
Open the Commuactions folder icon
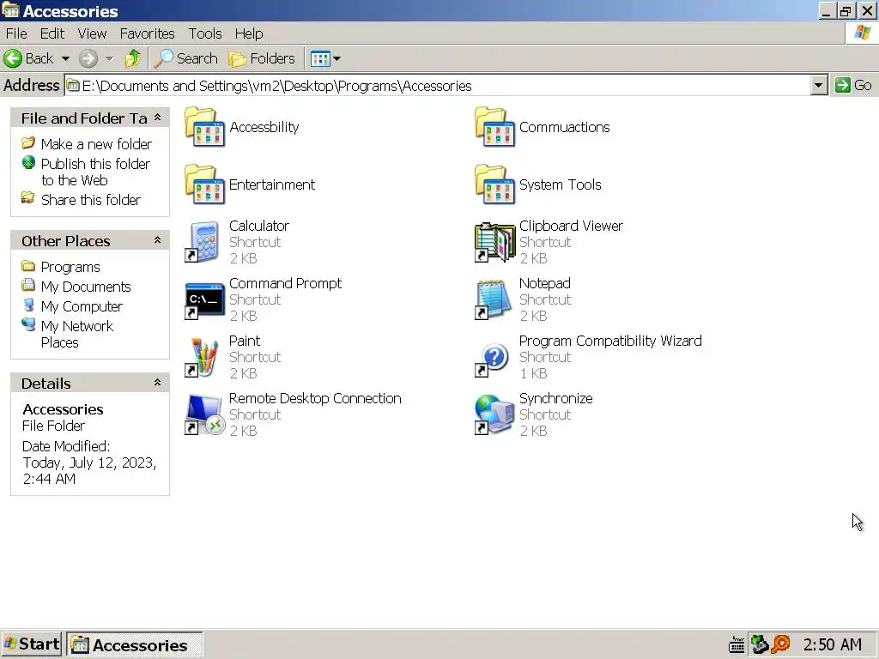click(494, 127)
